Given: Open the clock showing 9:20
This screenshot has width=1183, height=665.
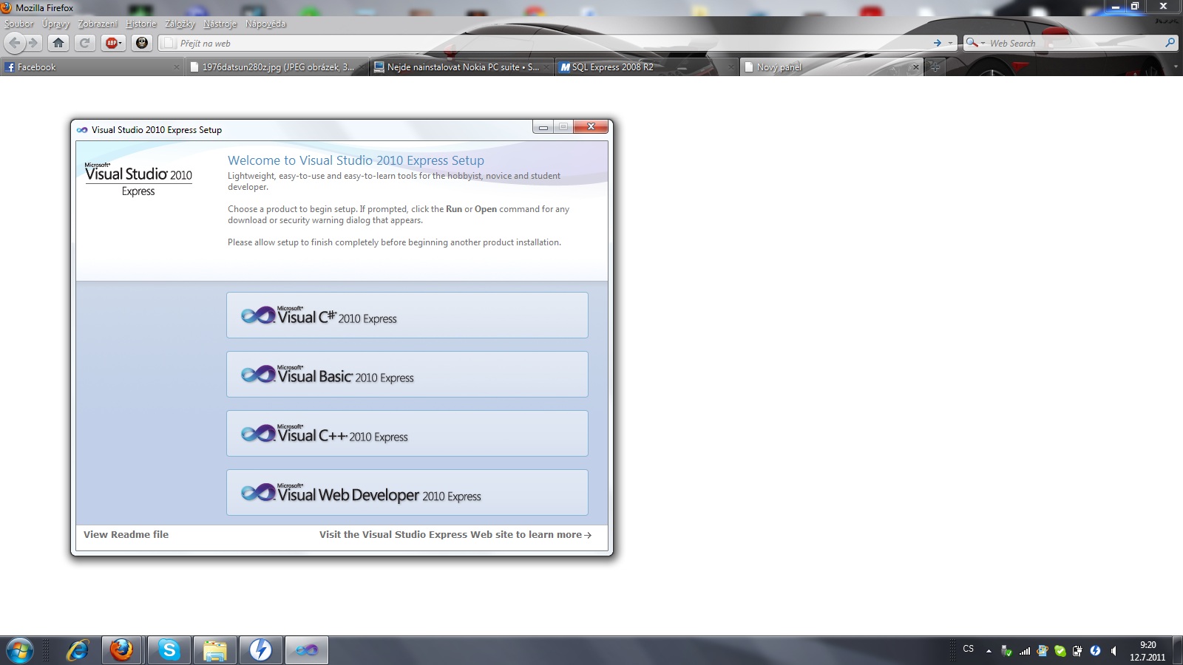Looking at the screenshot, I should (1148, 651).
